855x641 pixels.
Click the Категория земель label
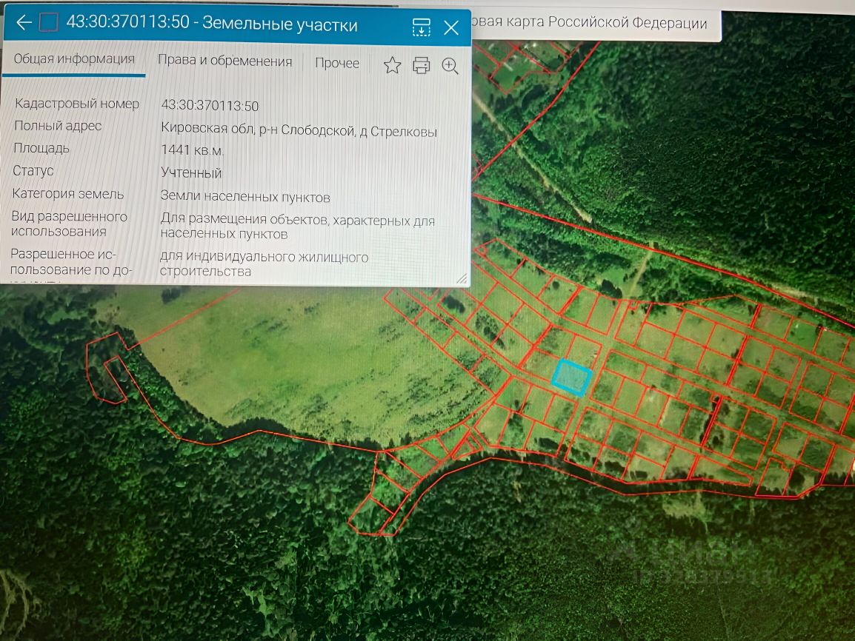(67, 193)
